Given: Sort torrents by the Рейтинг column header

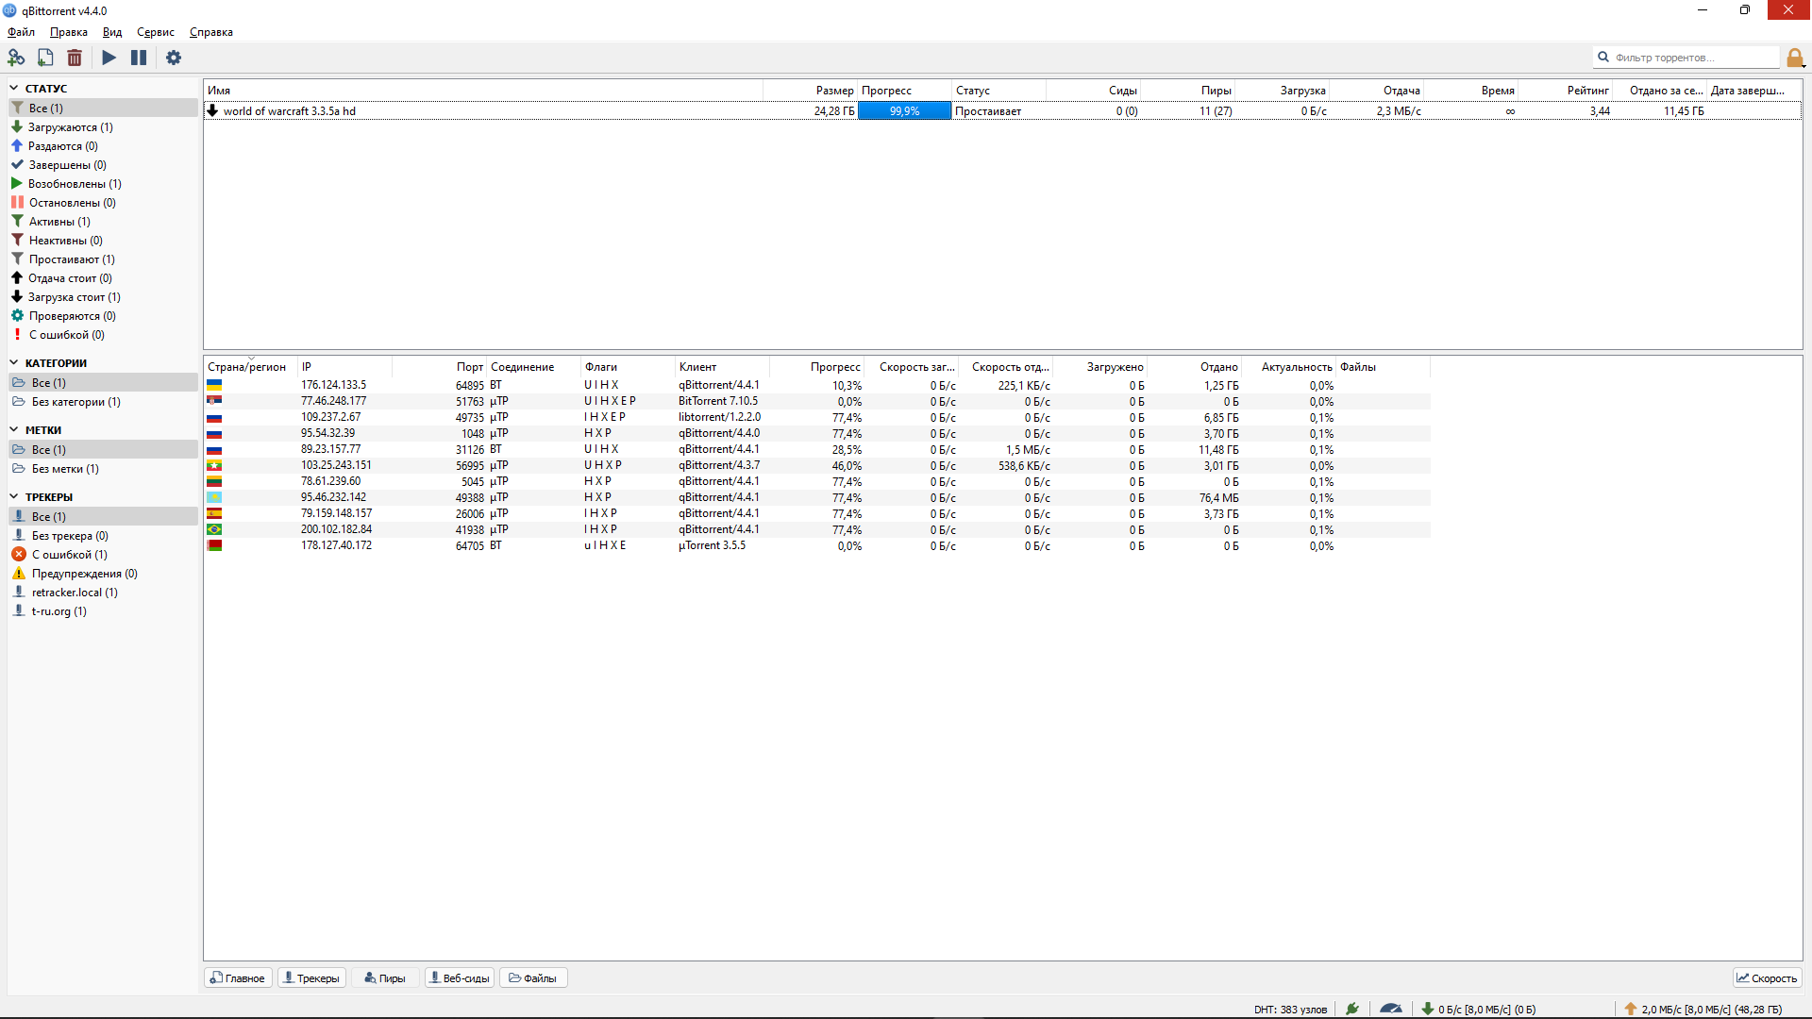Looking at the screenshot, I should pyautogui.click(x=1566, y=91).
